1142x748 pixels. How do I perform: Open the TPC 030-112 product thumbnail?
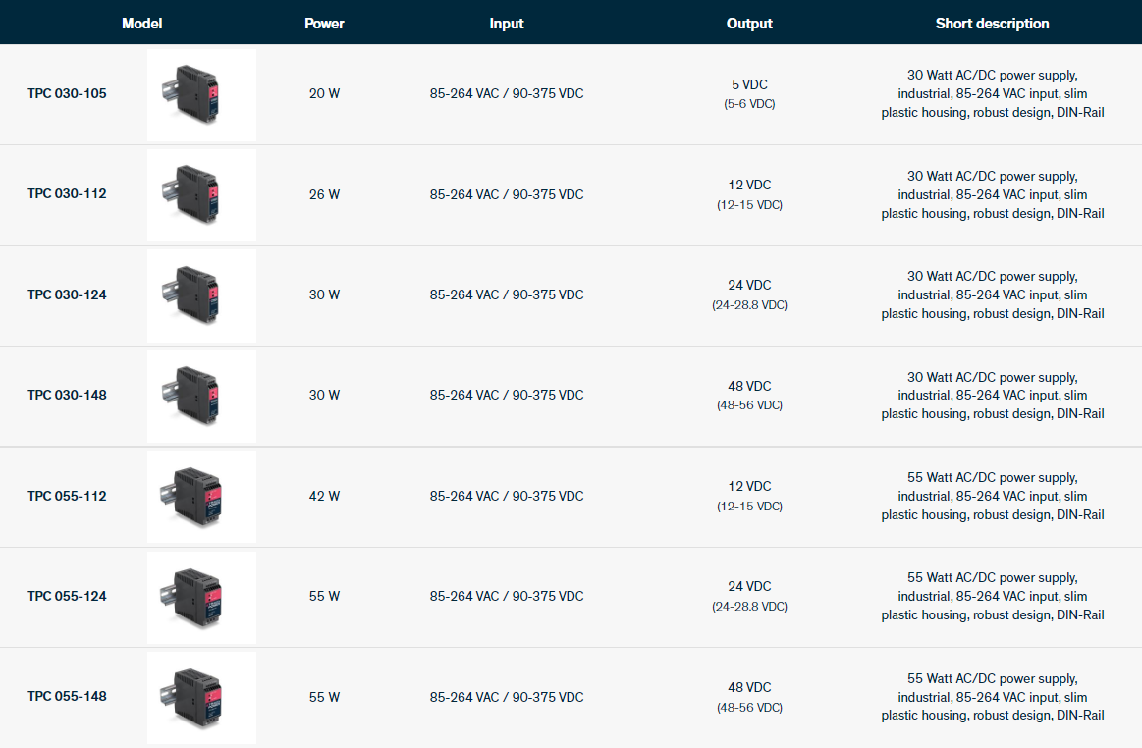(201, 194)
